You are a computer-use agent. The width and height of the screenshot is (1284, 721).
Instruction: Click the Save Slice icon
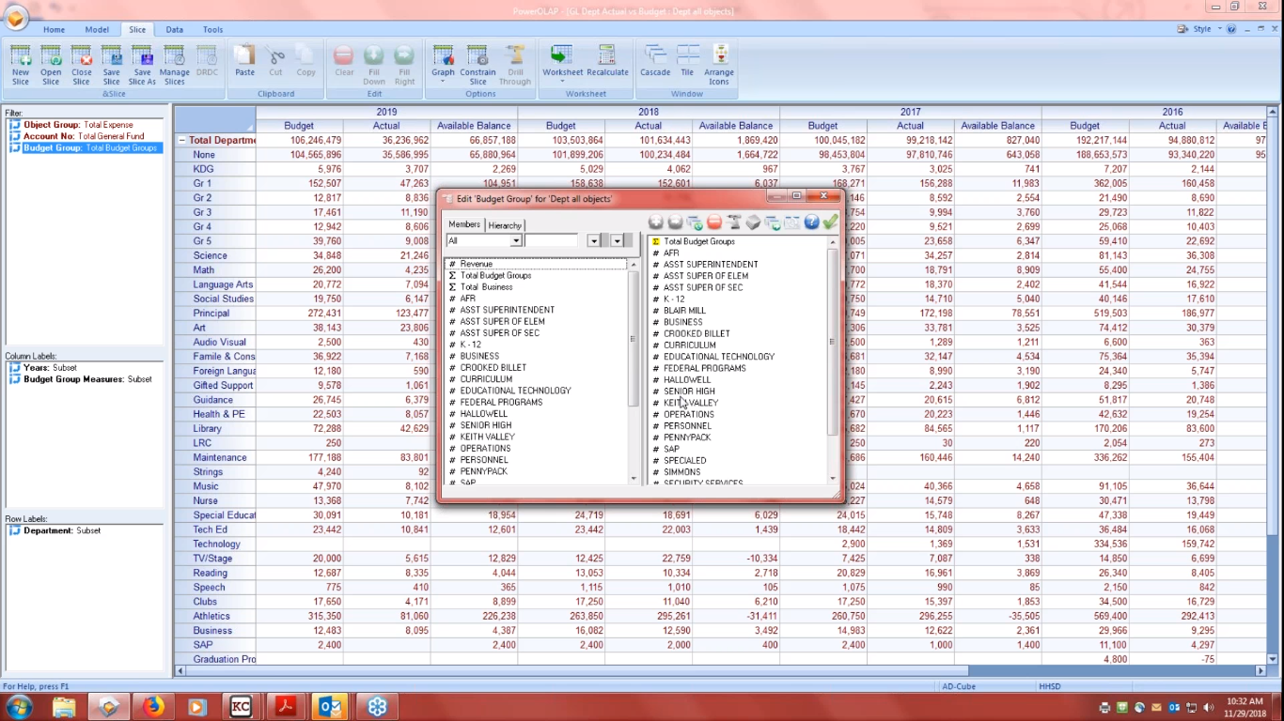112,65
